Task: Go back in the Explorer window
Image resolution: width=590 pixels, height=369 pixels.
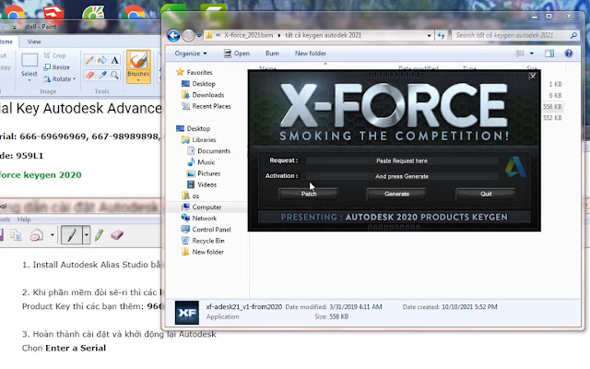Action: pyautogui.click(x=173, y=36)
